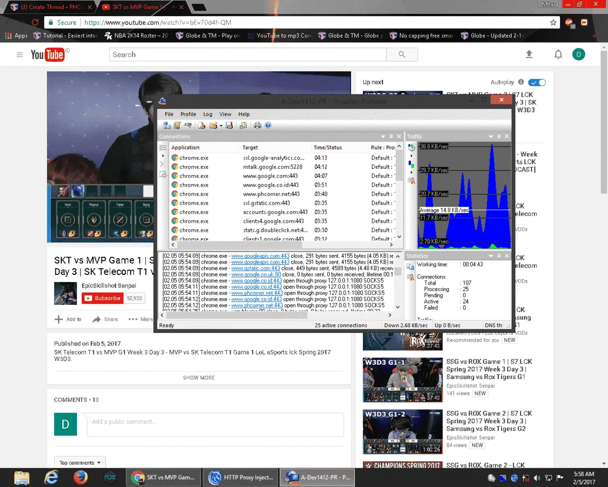Screen dimensions: 608x487
Task: Open Proxification Rules icon in Proxifier toolbar
Action: click(x=177, y=125)
